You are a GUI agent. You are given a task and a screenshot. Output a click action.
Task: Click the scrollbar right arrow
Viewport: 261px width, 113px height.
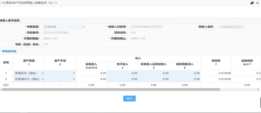[258, 89]
